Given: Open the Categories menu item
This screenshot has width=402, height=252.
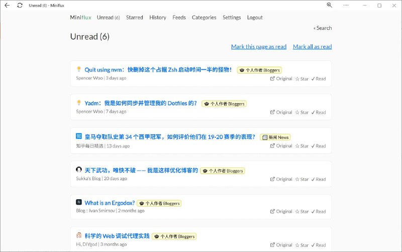Looking at the screenshot, I should 204,18.
